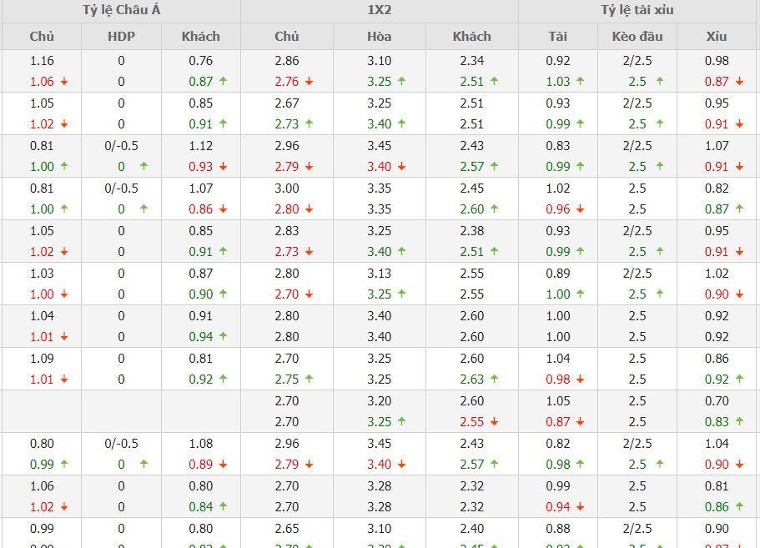This screenshot has height=548, width=760.
Task: Click the Kèo đầu column header
Action: click(637, 37)
